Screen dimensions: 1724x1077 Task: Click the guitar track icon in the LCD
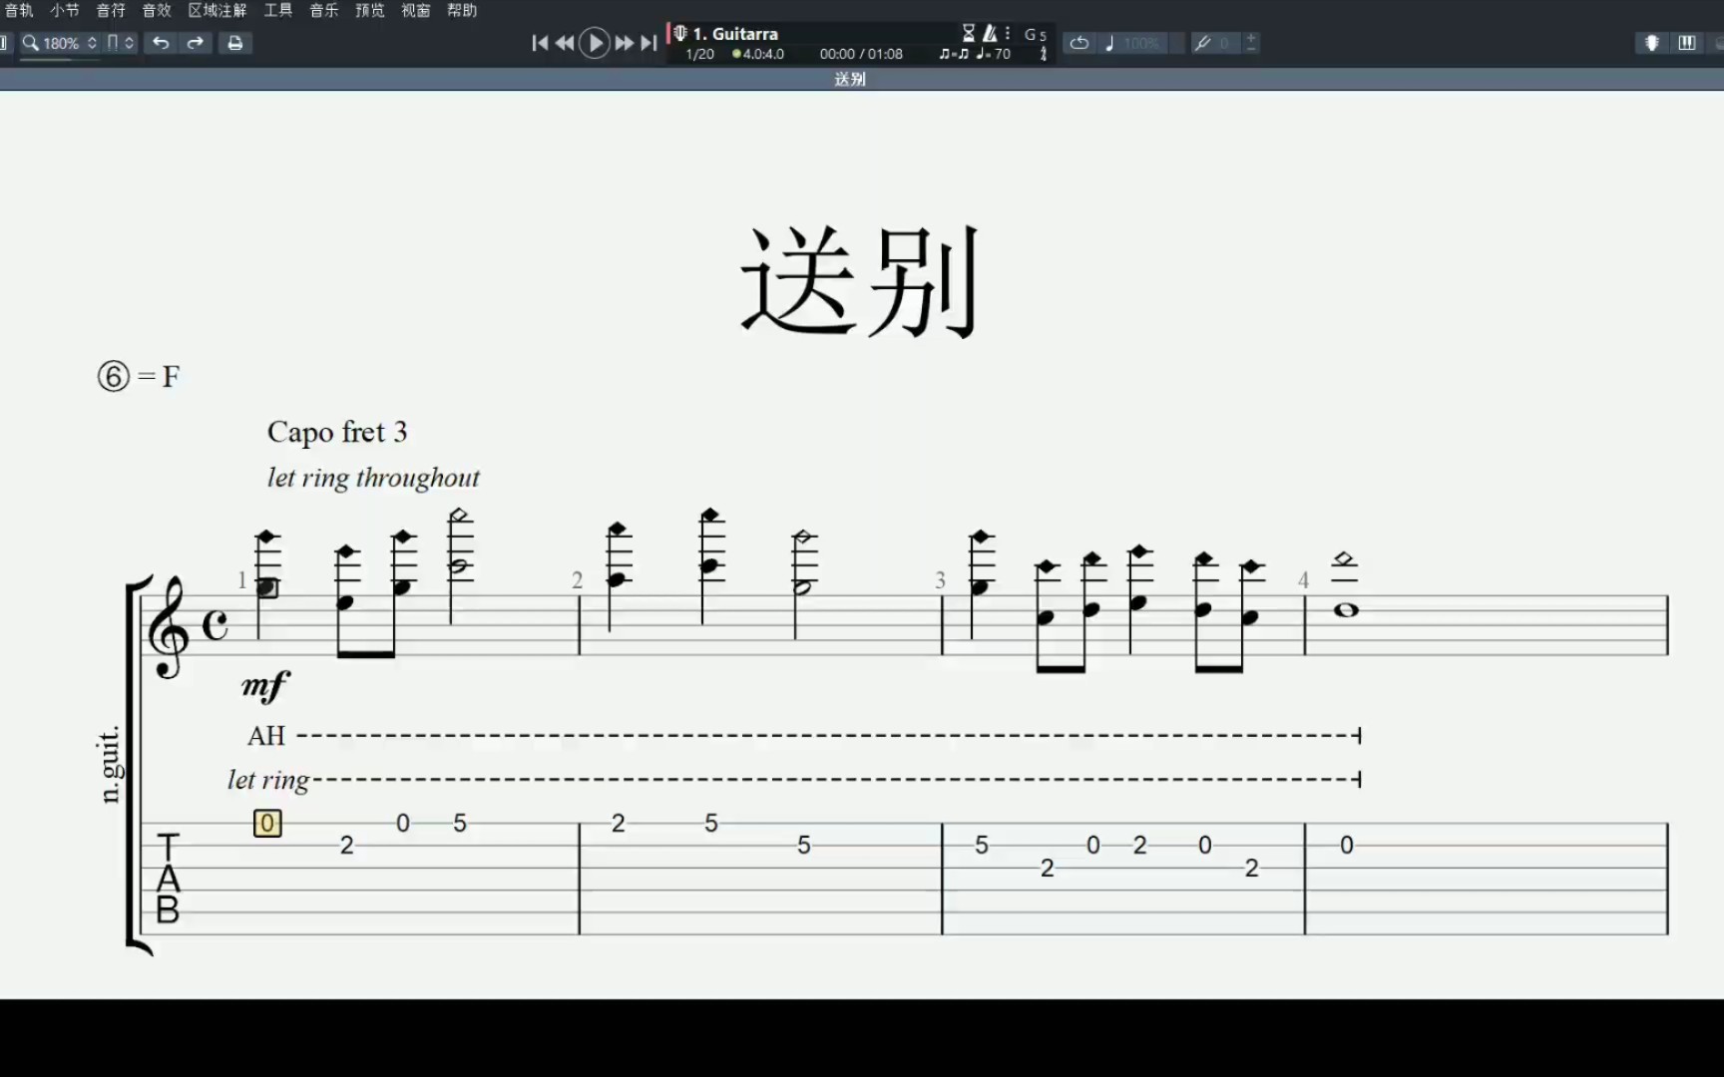pos(680,34)
